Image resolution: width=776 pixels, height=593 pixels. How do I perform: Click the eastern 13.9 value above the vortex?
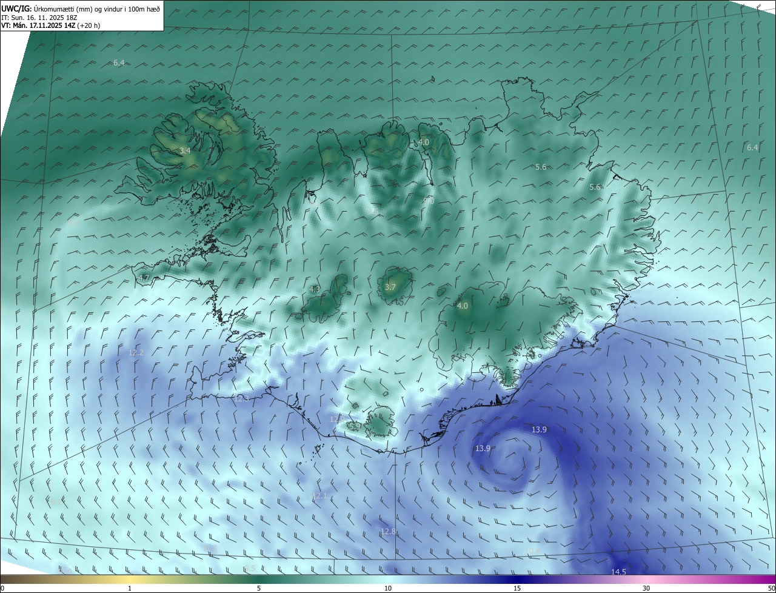(539, 429)
